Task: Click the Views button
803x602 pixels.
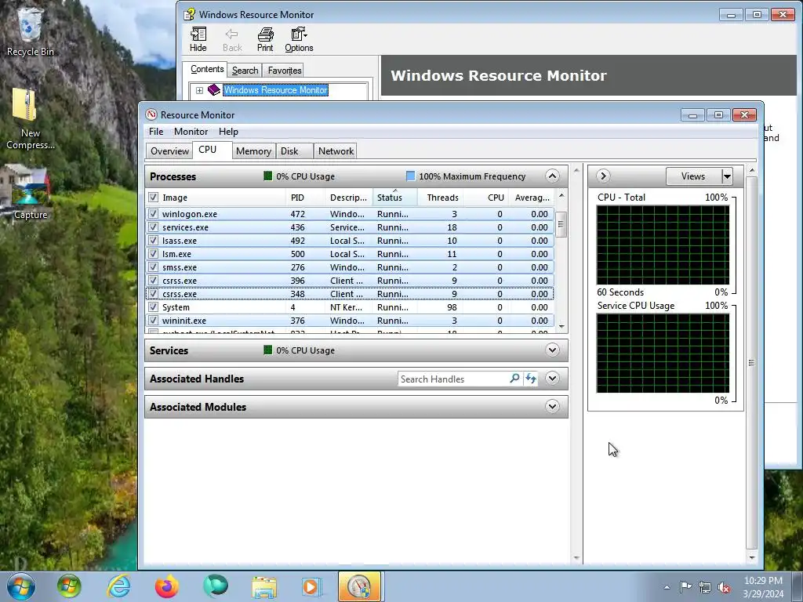Action: [693, 176]
